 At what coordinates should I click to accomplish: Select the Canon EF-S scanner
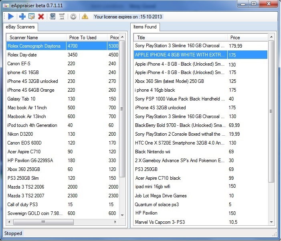[x=63, y=64]
